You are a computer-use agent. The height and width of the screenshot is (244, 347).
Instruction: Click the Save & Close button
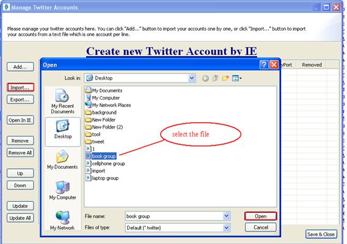[x=321, y=234]
